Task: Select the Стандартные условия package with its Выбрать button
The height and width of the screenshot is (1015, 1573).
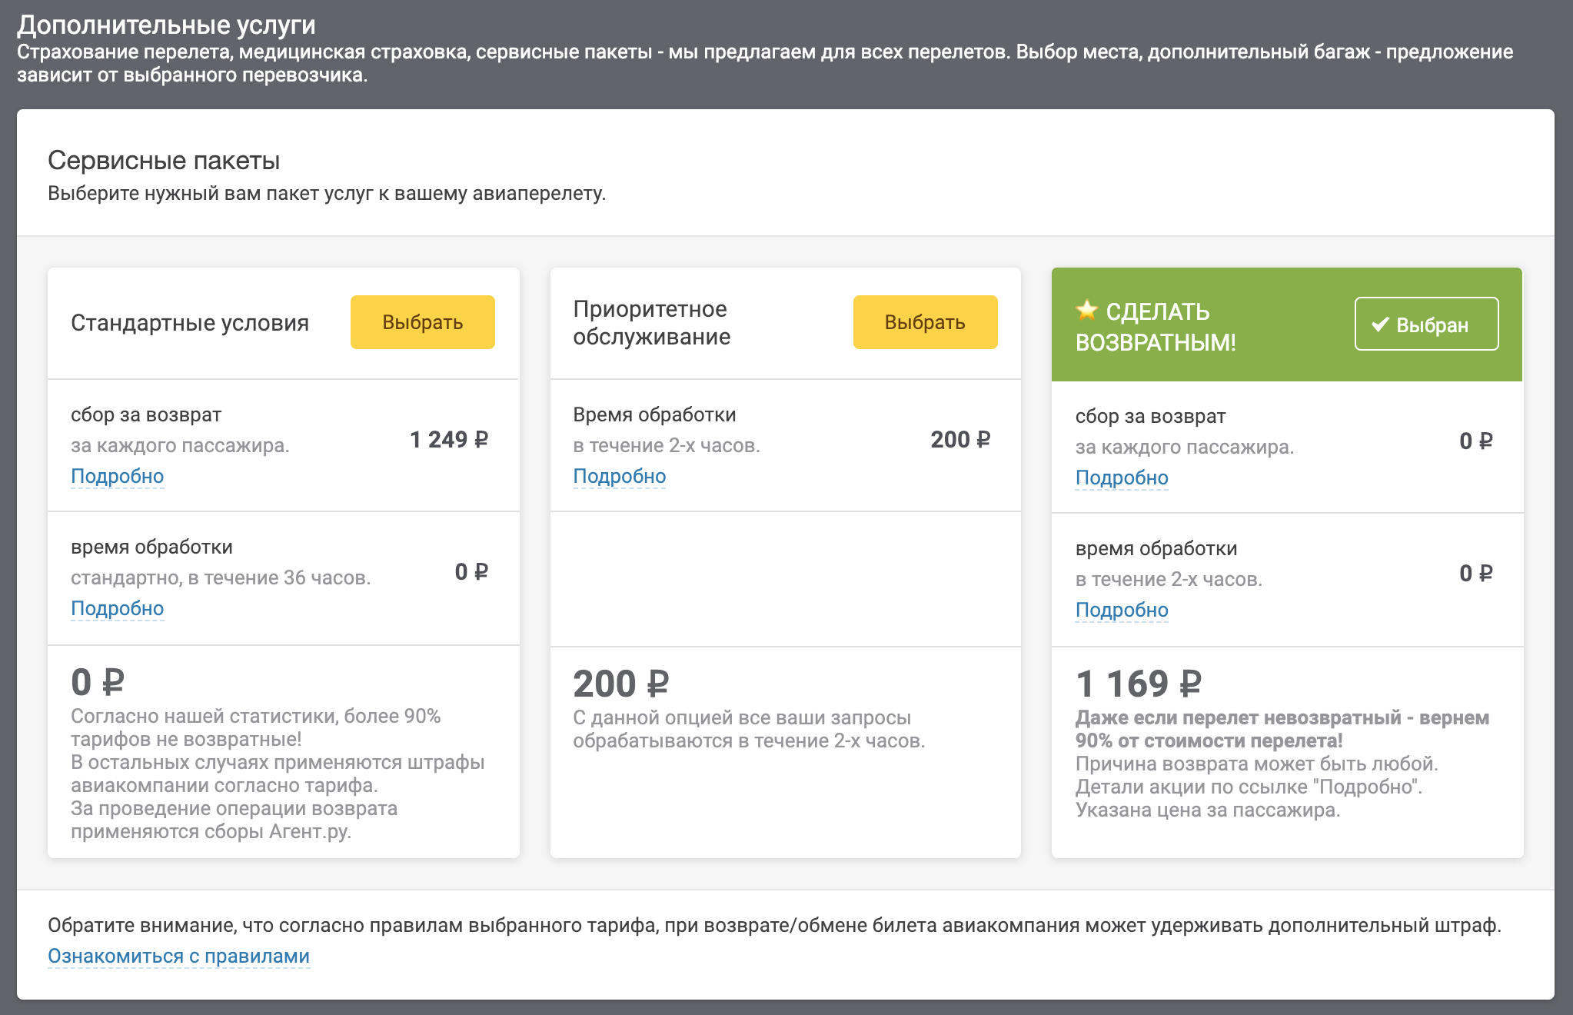Action: 422,322
